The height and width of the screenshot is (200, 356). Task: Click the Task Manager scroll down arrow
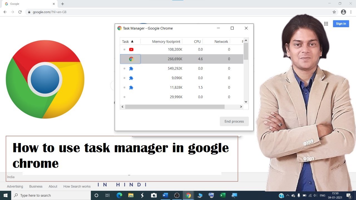click(x=246, y=102)
